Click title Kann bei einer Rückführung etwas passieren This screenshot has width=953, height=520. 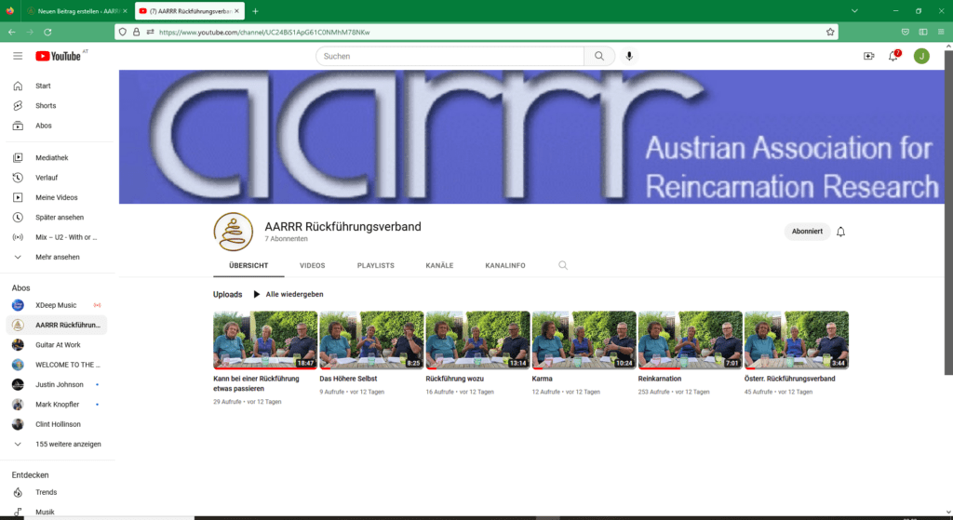pos(256,383)
